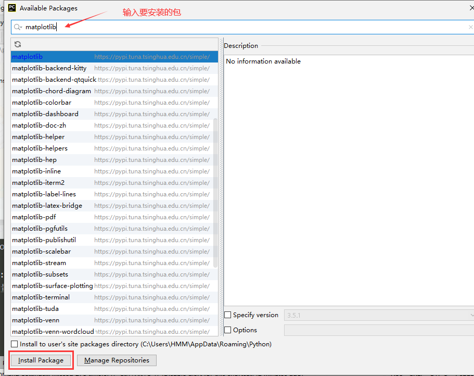Click the Options text input field

pyautogui.click(x=379, y=330)
